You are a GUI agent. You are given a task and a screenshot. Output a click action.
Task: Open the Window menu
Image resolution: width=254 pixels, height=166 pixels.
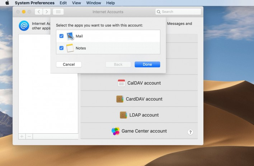pos(94,3)
